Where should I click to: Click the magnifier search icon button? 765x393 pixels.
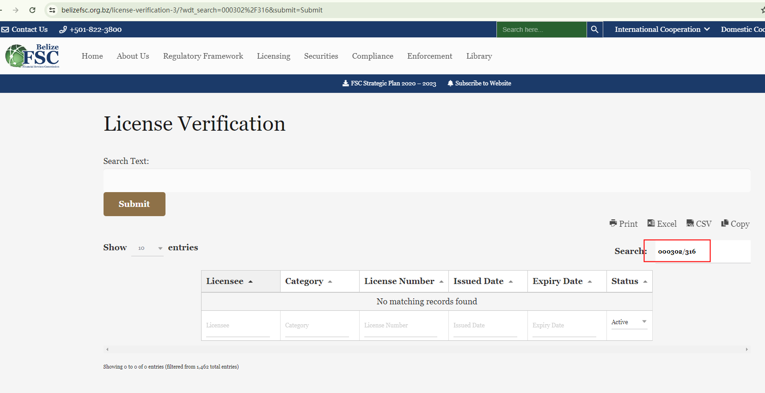(x=594, y=30)
